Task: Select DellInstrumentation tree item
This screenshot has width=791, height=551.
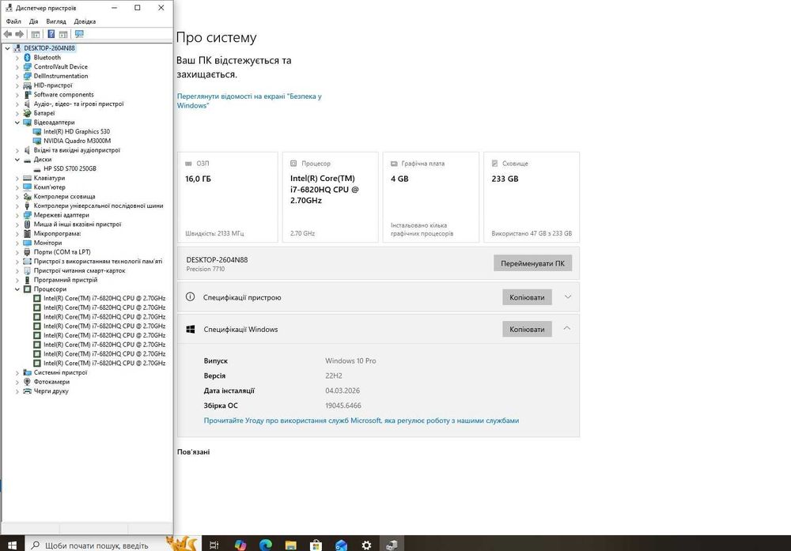Action: [61, 76]
